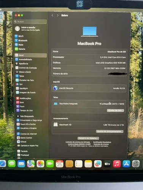Select Geral in the sidebar

30,55
